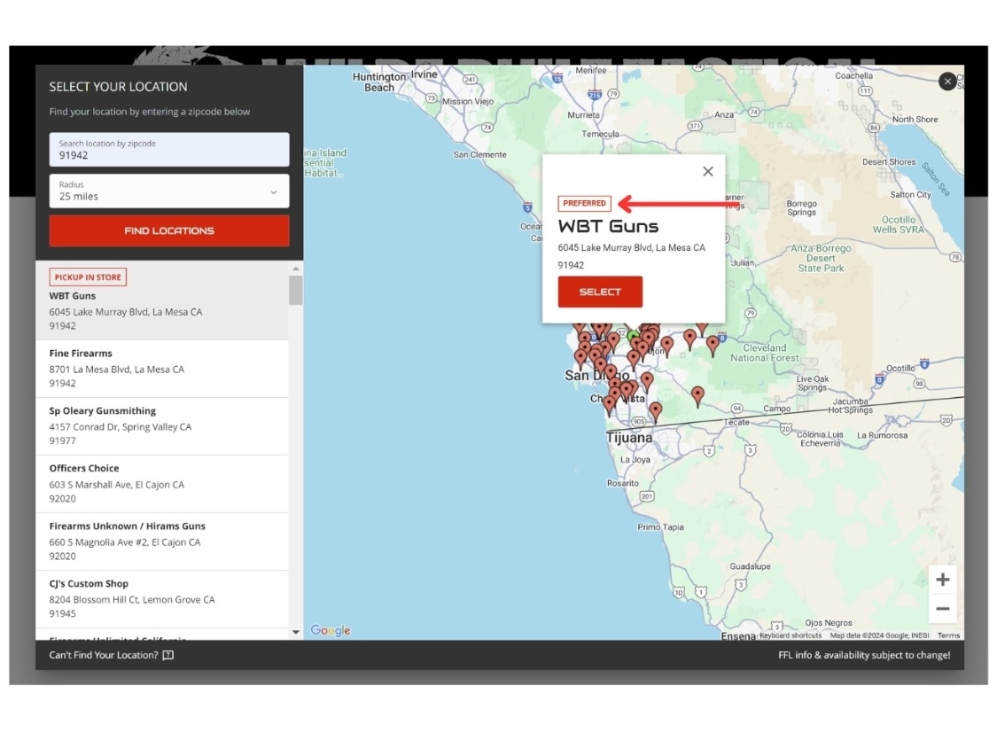Close the location selector modal
The width and height of the screenshot is (997, 748).
point(947,82)
